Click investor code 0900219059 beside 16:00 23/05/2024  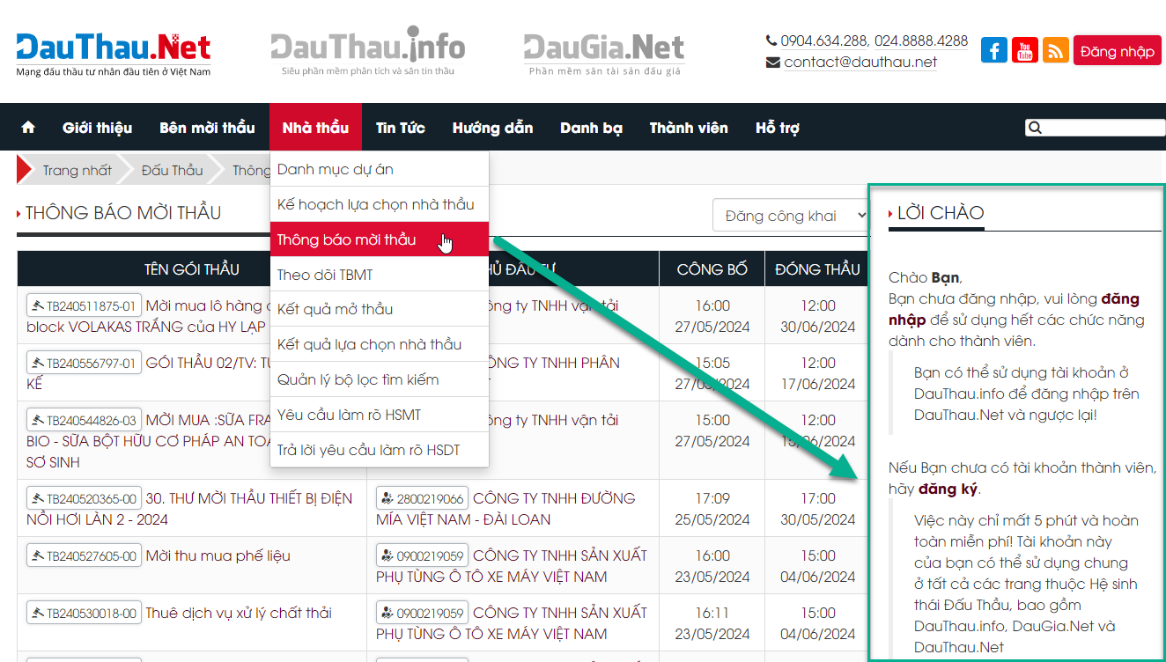click(421, 556)
